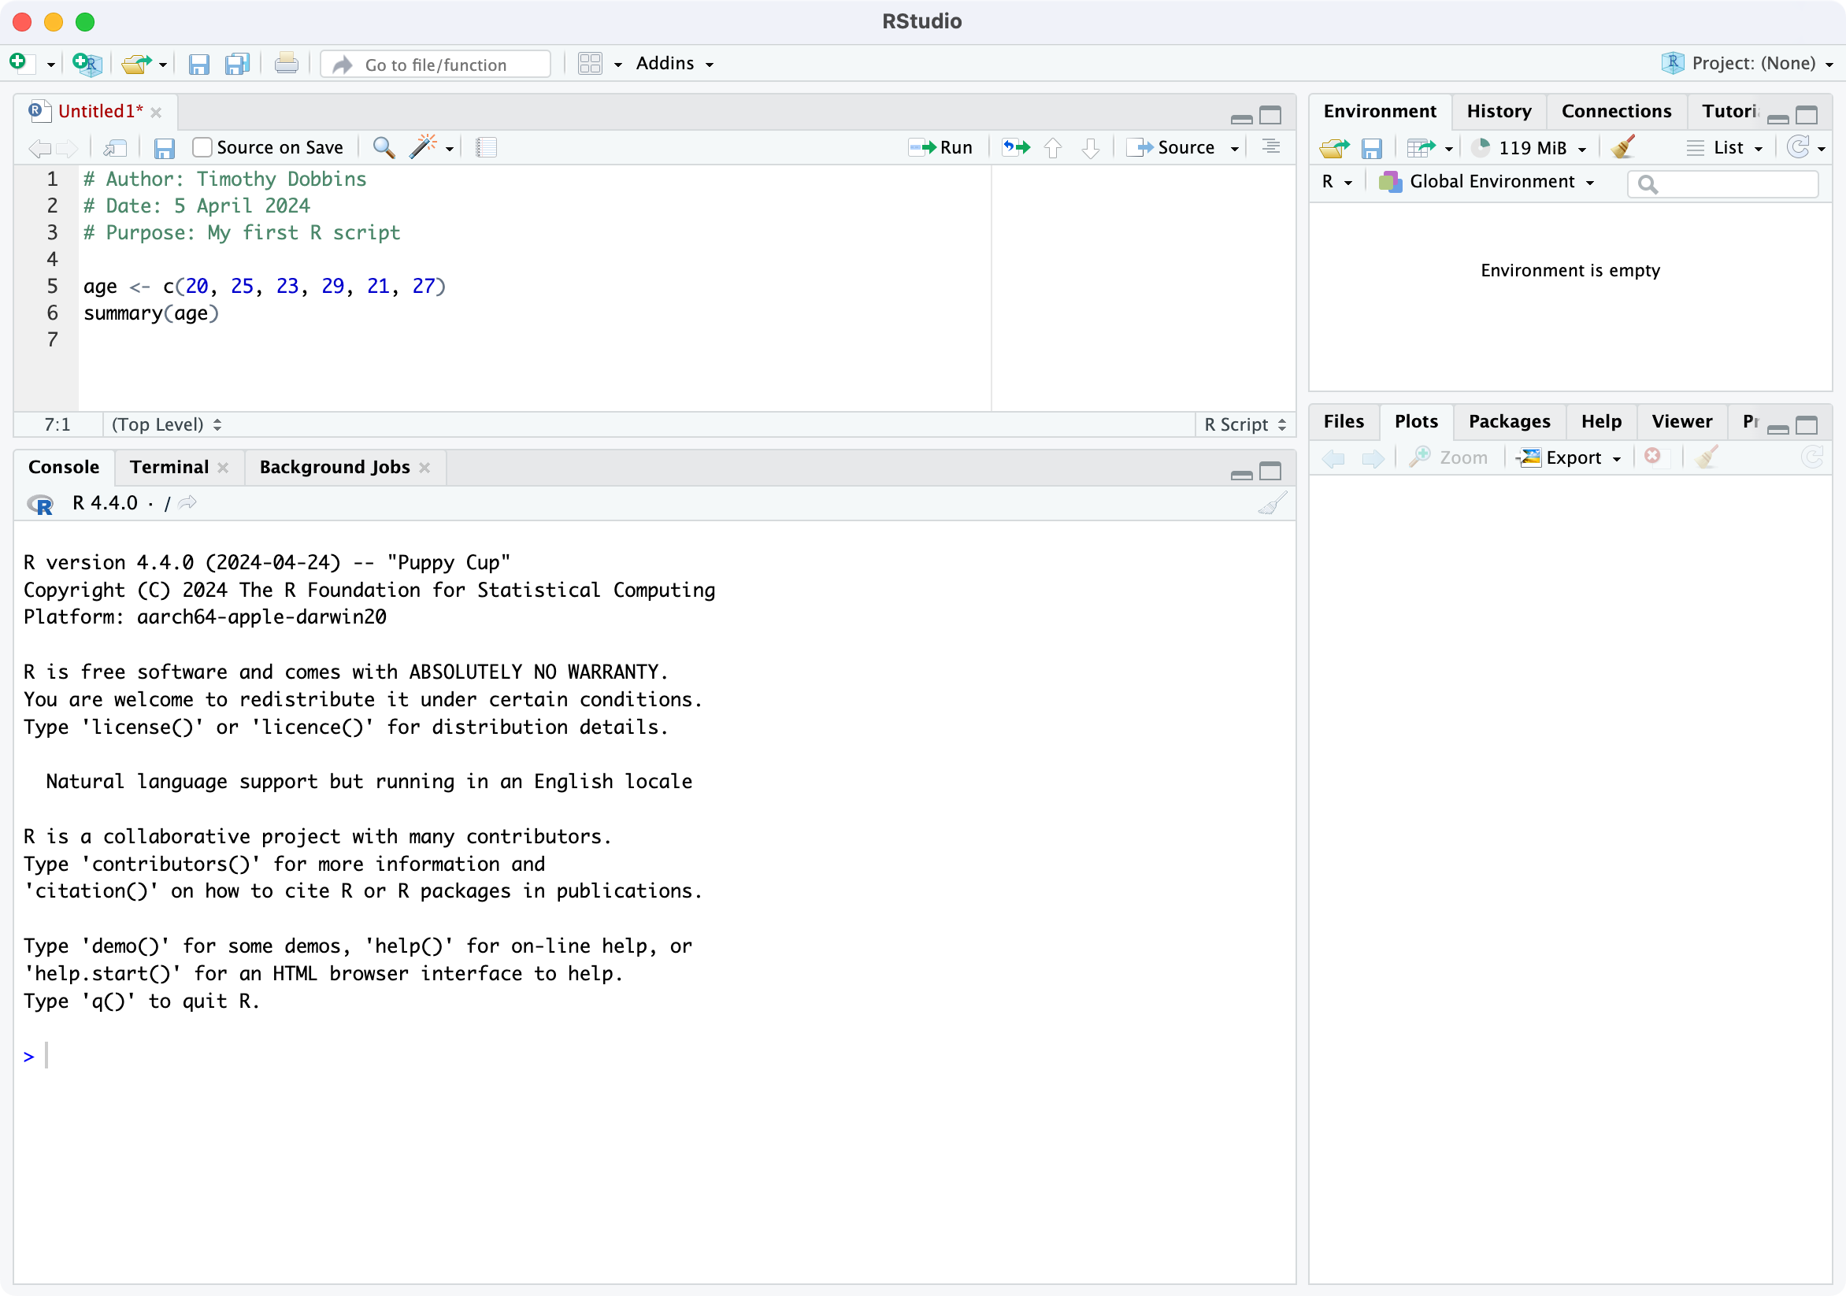Viewport: 1846px width, 1296px height.
Task: Switch to the Packages tab
Action: [x=1508, y=421]
